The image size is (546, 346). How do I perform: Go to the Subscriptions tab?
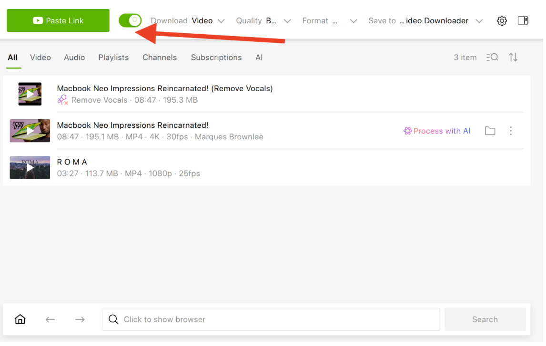click(x=216, y=58)
